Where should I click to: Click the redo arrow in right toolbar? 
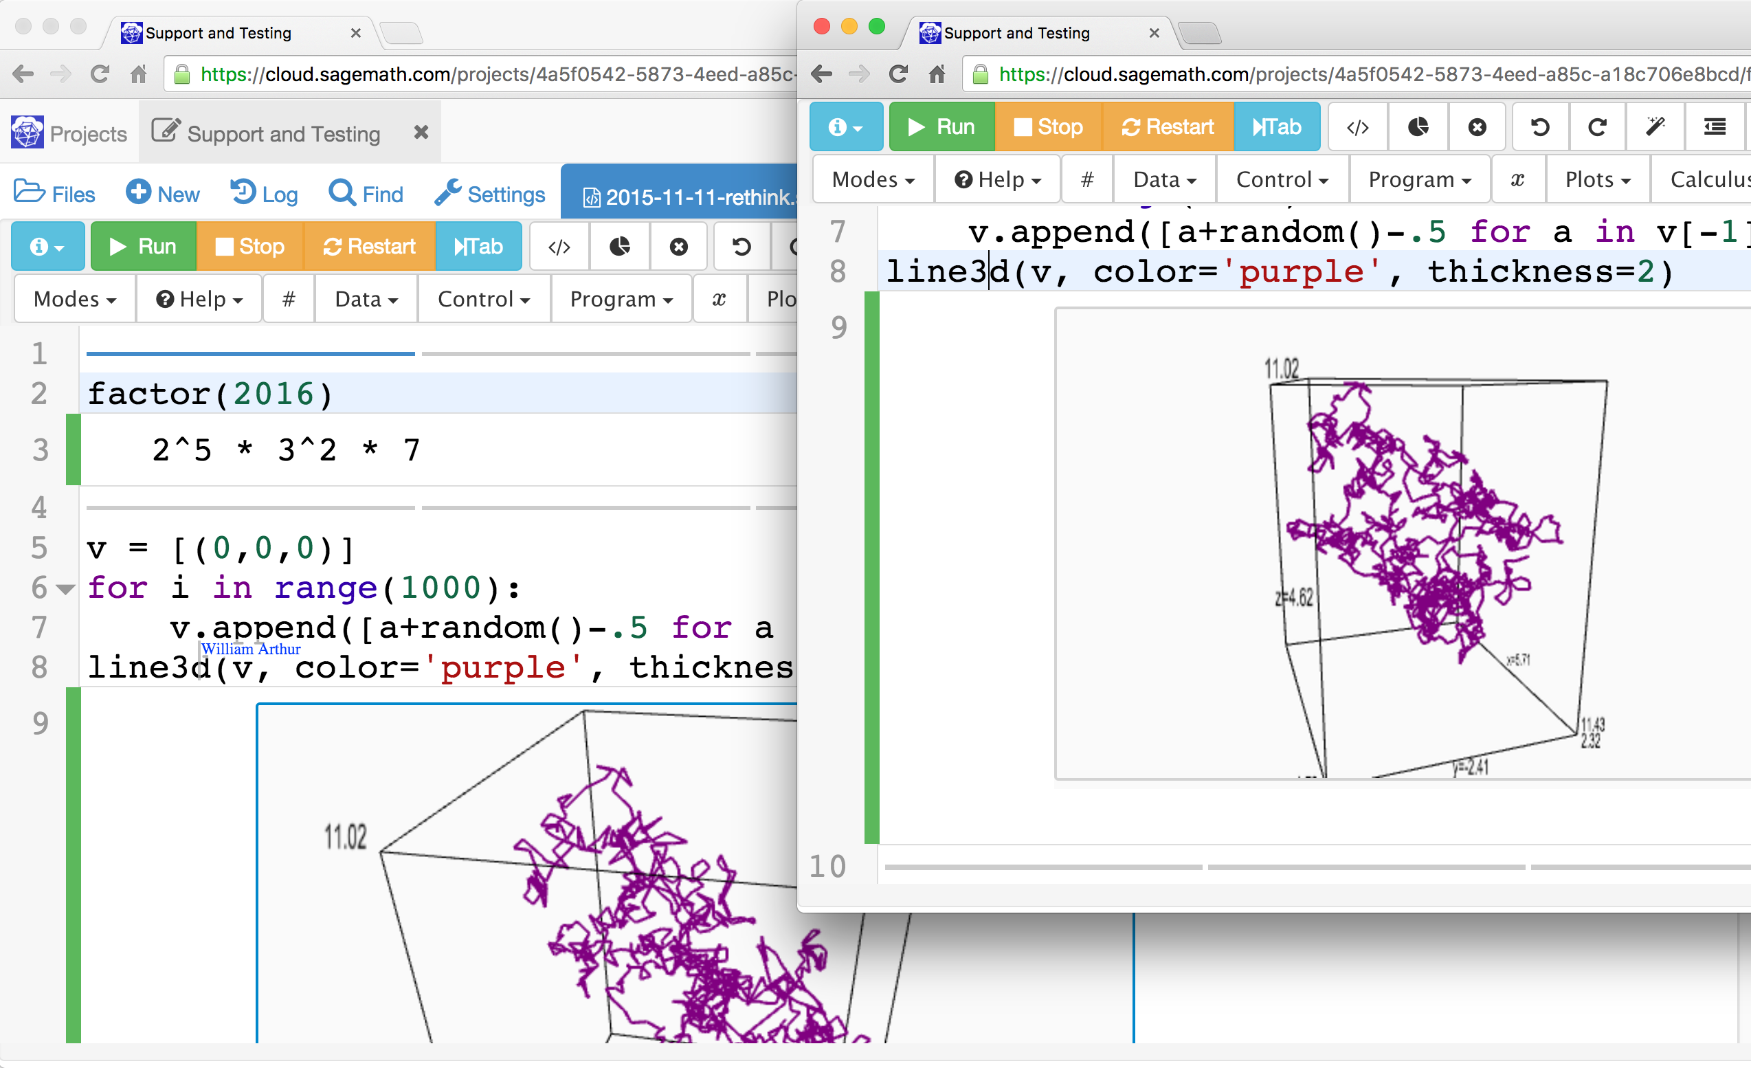point(1598,127)
